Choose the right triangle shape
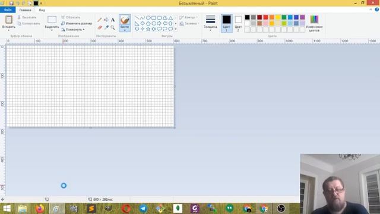The height and width of the screenshot is (214, 380). [137, 23]
